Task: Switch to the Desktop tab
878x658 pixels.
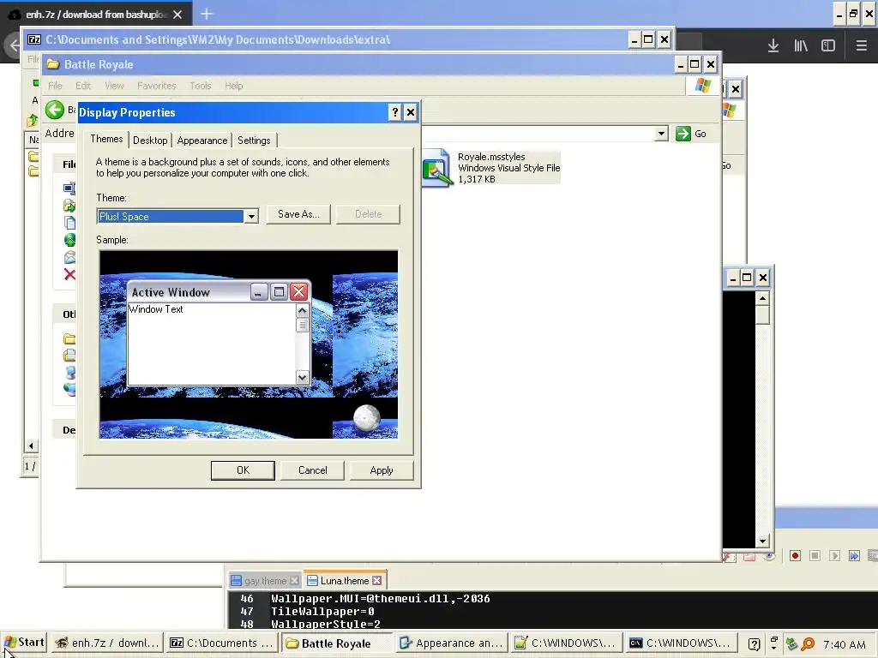Action: coord(150,141)
